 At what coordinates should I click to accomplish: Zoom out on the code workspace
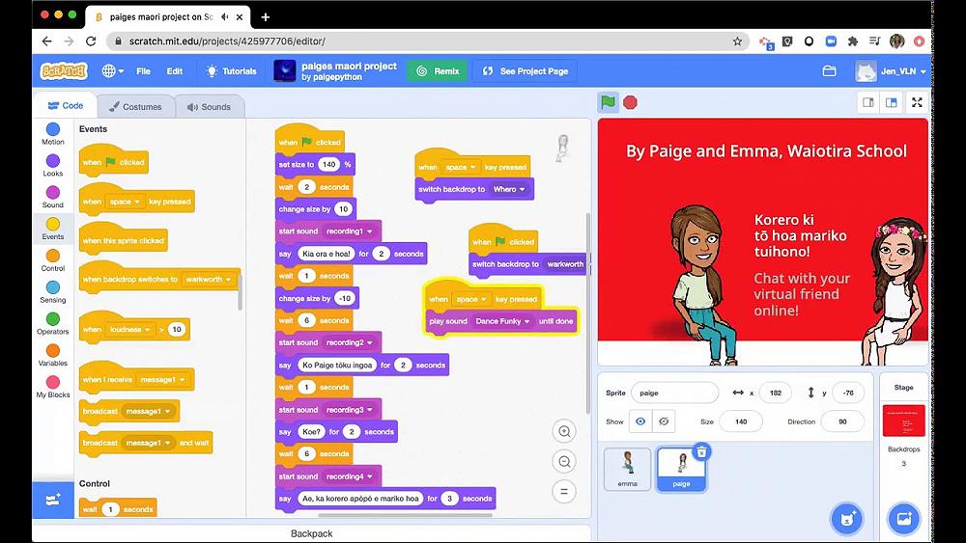pos(564,462)
